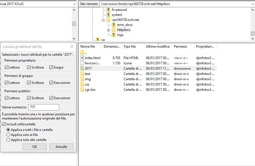Select Applica solo alle cartelle

click(x=8, y=140)
